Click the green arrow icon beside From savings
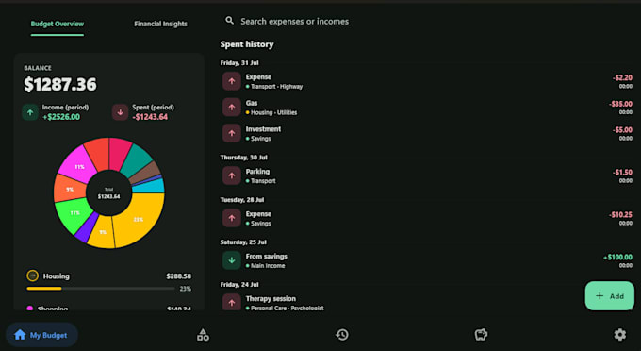The image size is (641, 351). pos(232,260)
